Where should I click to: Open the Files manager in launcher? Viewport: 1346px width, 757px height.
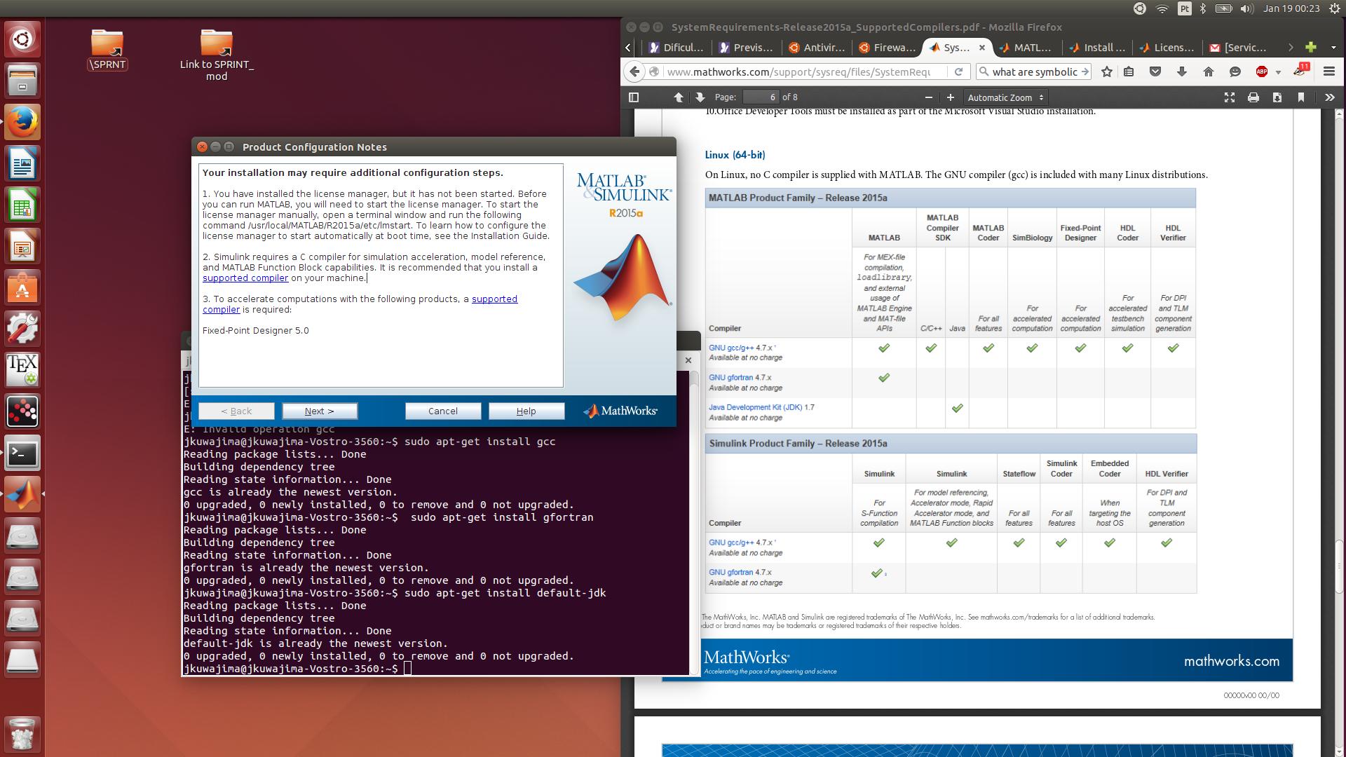pos(22,81)
